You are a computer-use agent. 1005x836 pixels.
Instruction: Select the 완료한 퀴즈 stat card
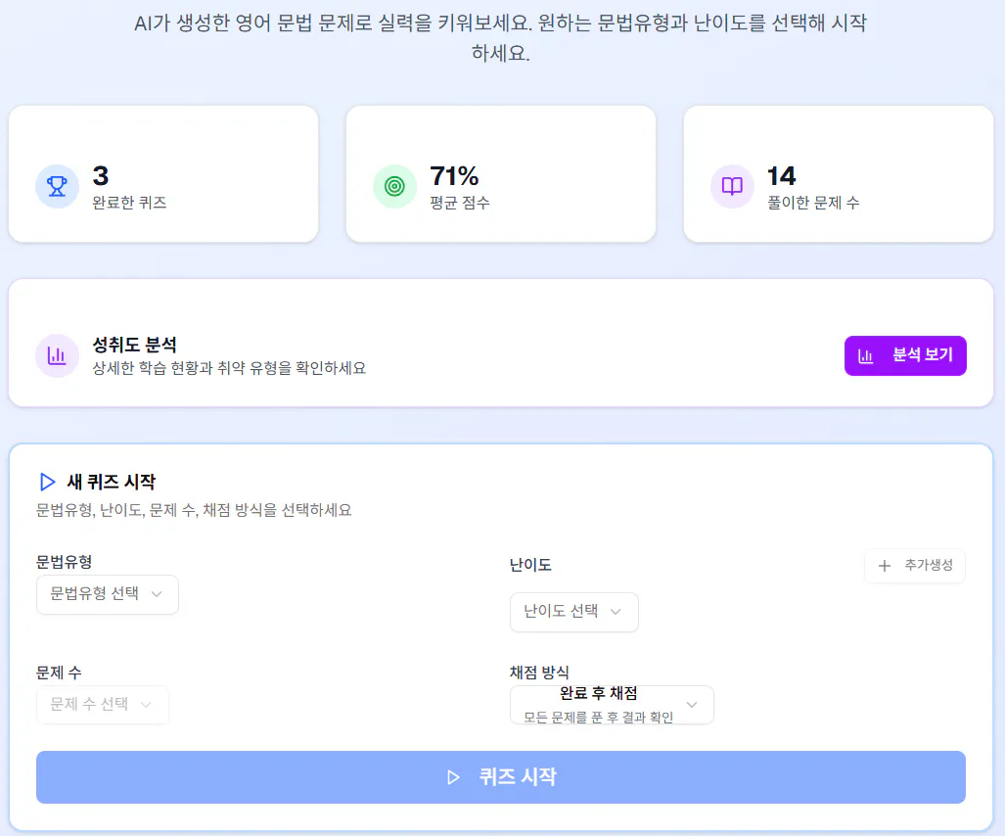point(163,174)
